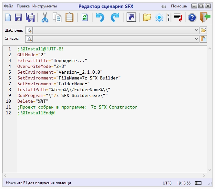Click the 's t' text toolbar icon
The image size is (215, 189).
coord(169,17)
